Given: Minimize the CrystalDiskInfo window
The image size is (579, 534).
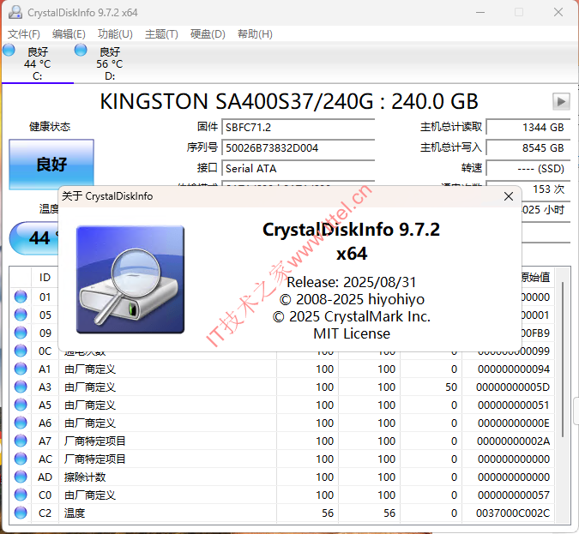Looking at the screenshot, I should point(480,12).
